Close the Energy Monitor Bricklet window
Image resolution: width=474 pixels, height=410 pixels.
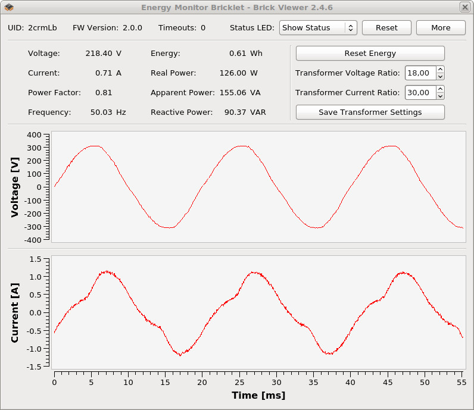click(x=464, y=7)
